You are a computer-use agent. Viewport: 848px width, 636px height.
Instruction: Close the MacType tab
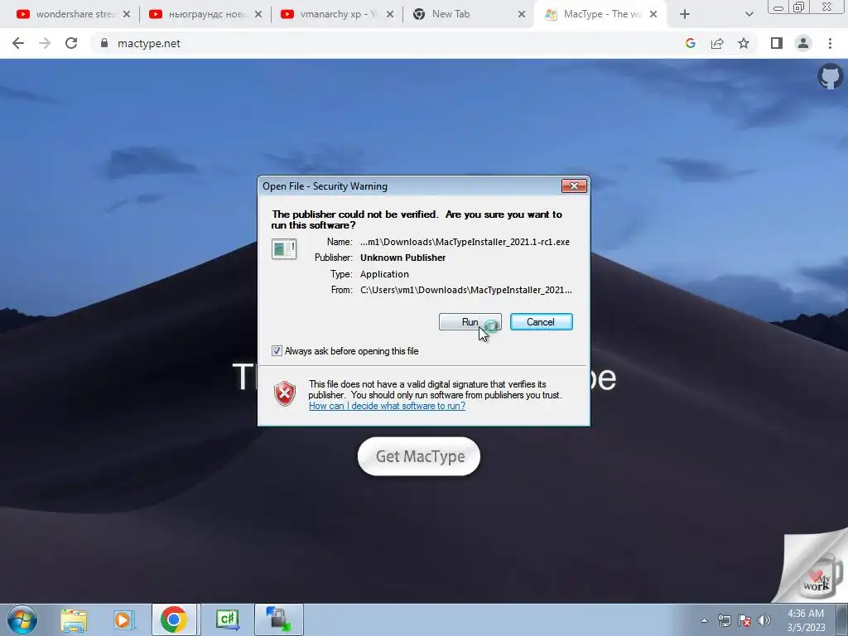click(x=653, y=15)
